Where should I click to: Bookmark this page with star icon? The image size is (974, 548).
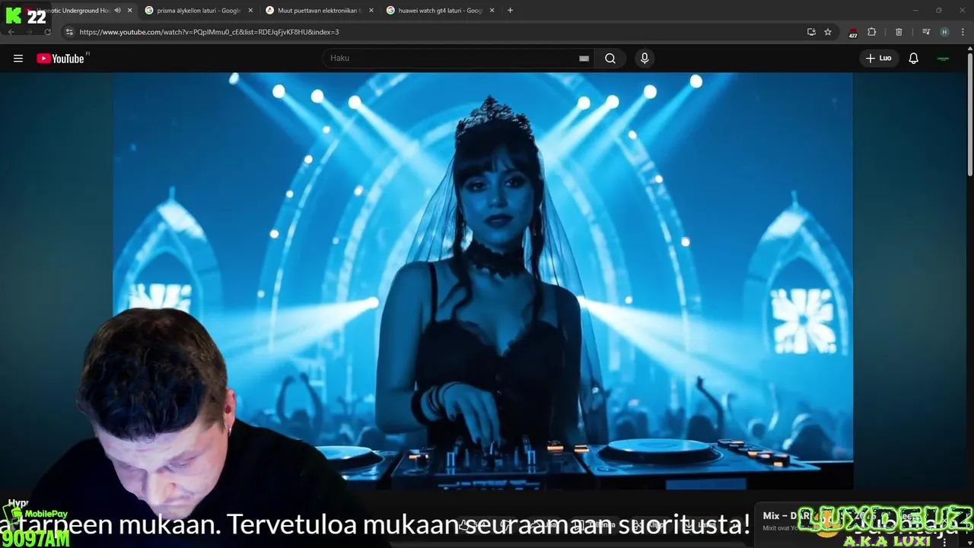pyautogui.click(x=828, y=32)
